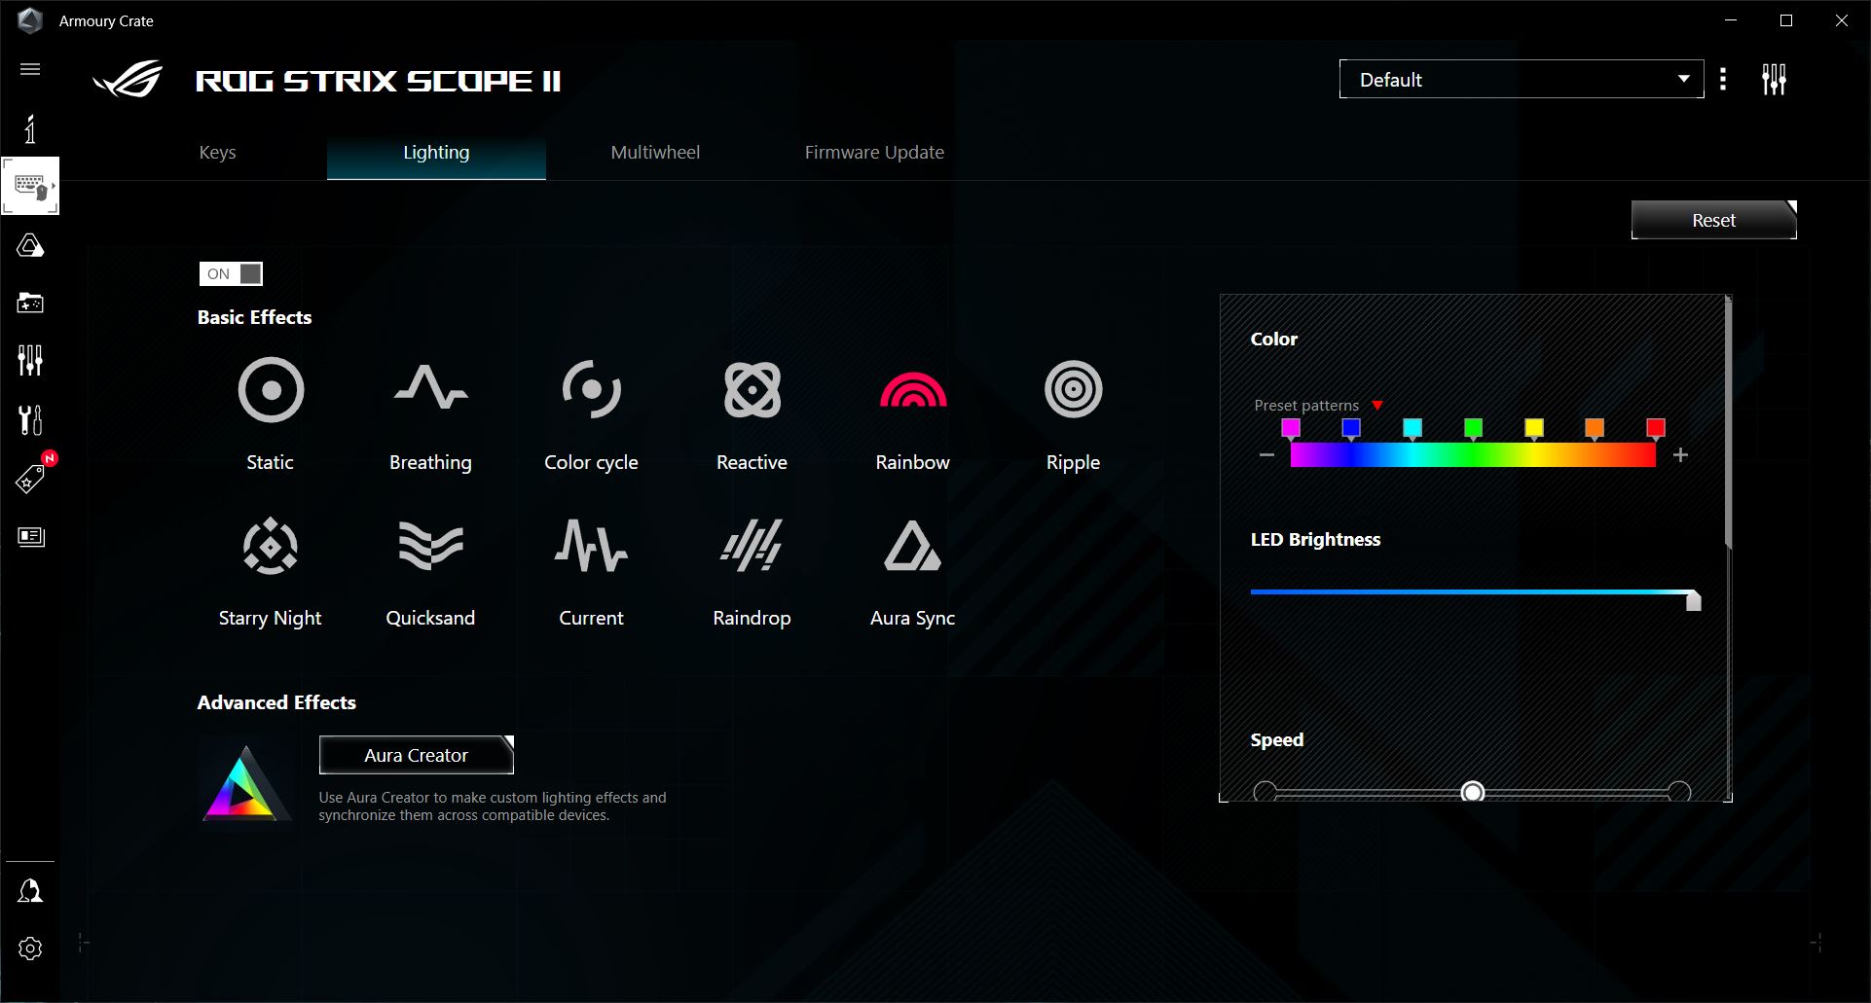Select the cyan color stop swatch

(1412, 428)
